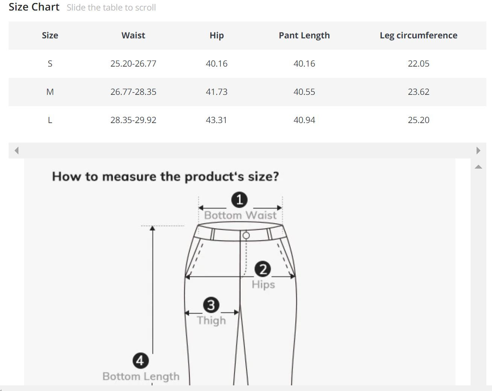This screenshot has height=391, width=492.
Task: Click the Leg circumference column header
Action: [418, 35]
